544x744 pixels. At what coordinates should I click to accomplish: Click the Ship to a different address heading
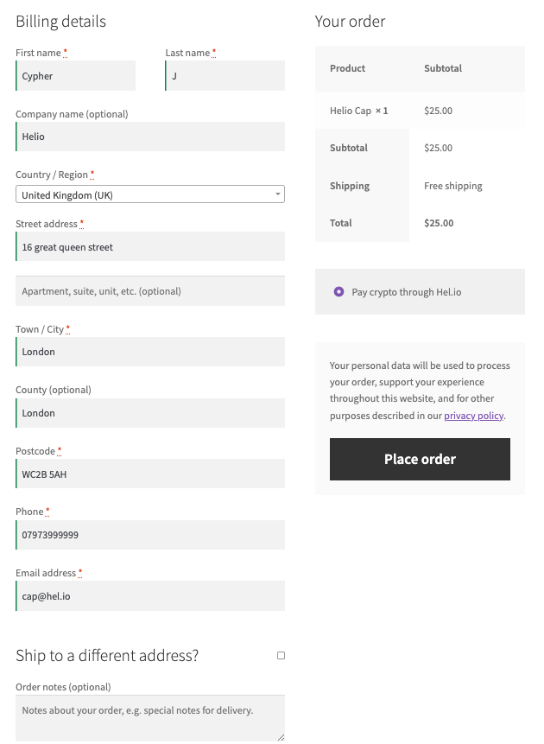107,655
